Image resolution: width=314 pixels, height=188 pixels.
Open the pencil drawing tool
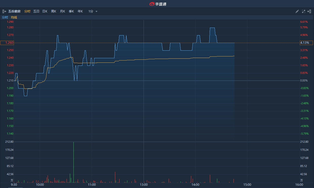click(x=297, y=11)
